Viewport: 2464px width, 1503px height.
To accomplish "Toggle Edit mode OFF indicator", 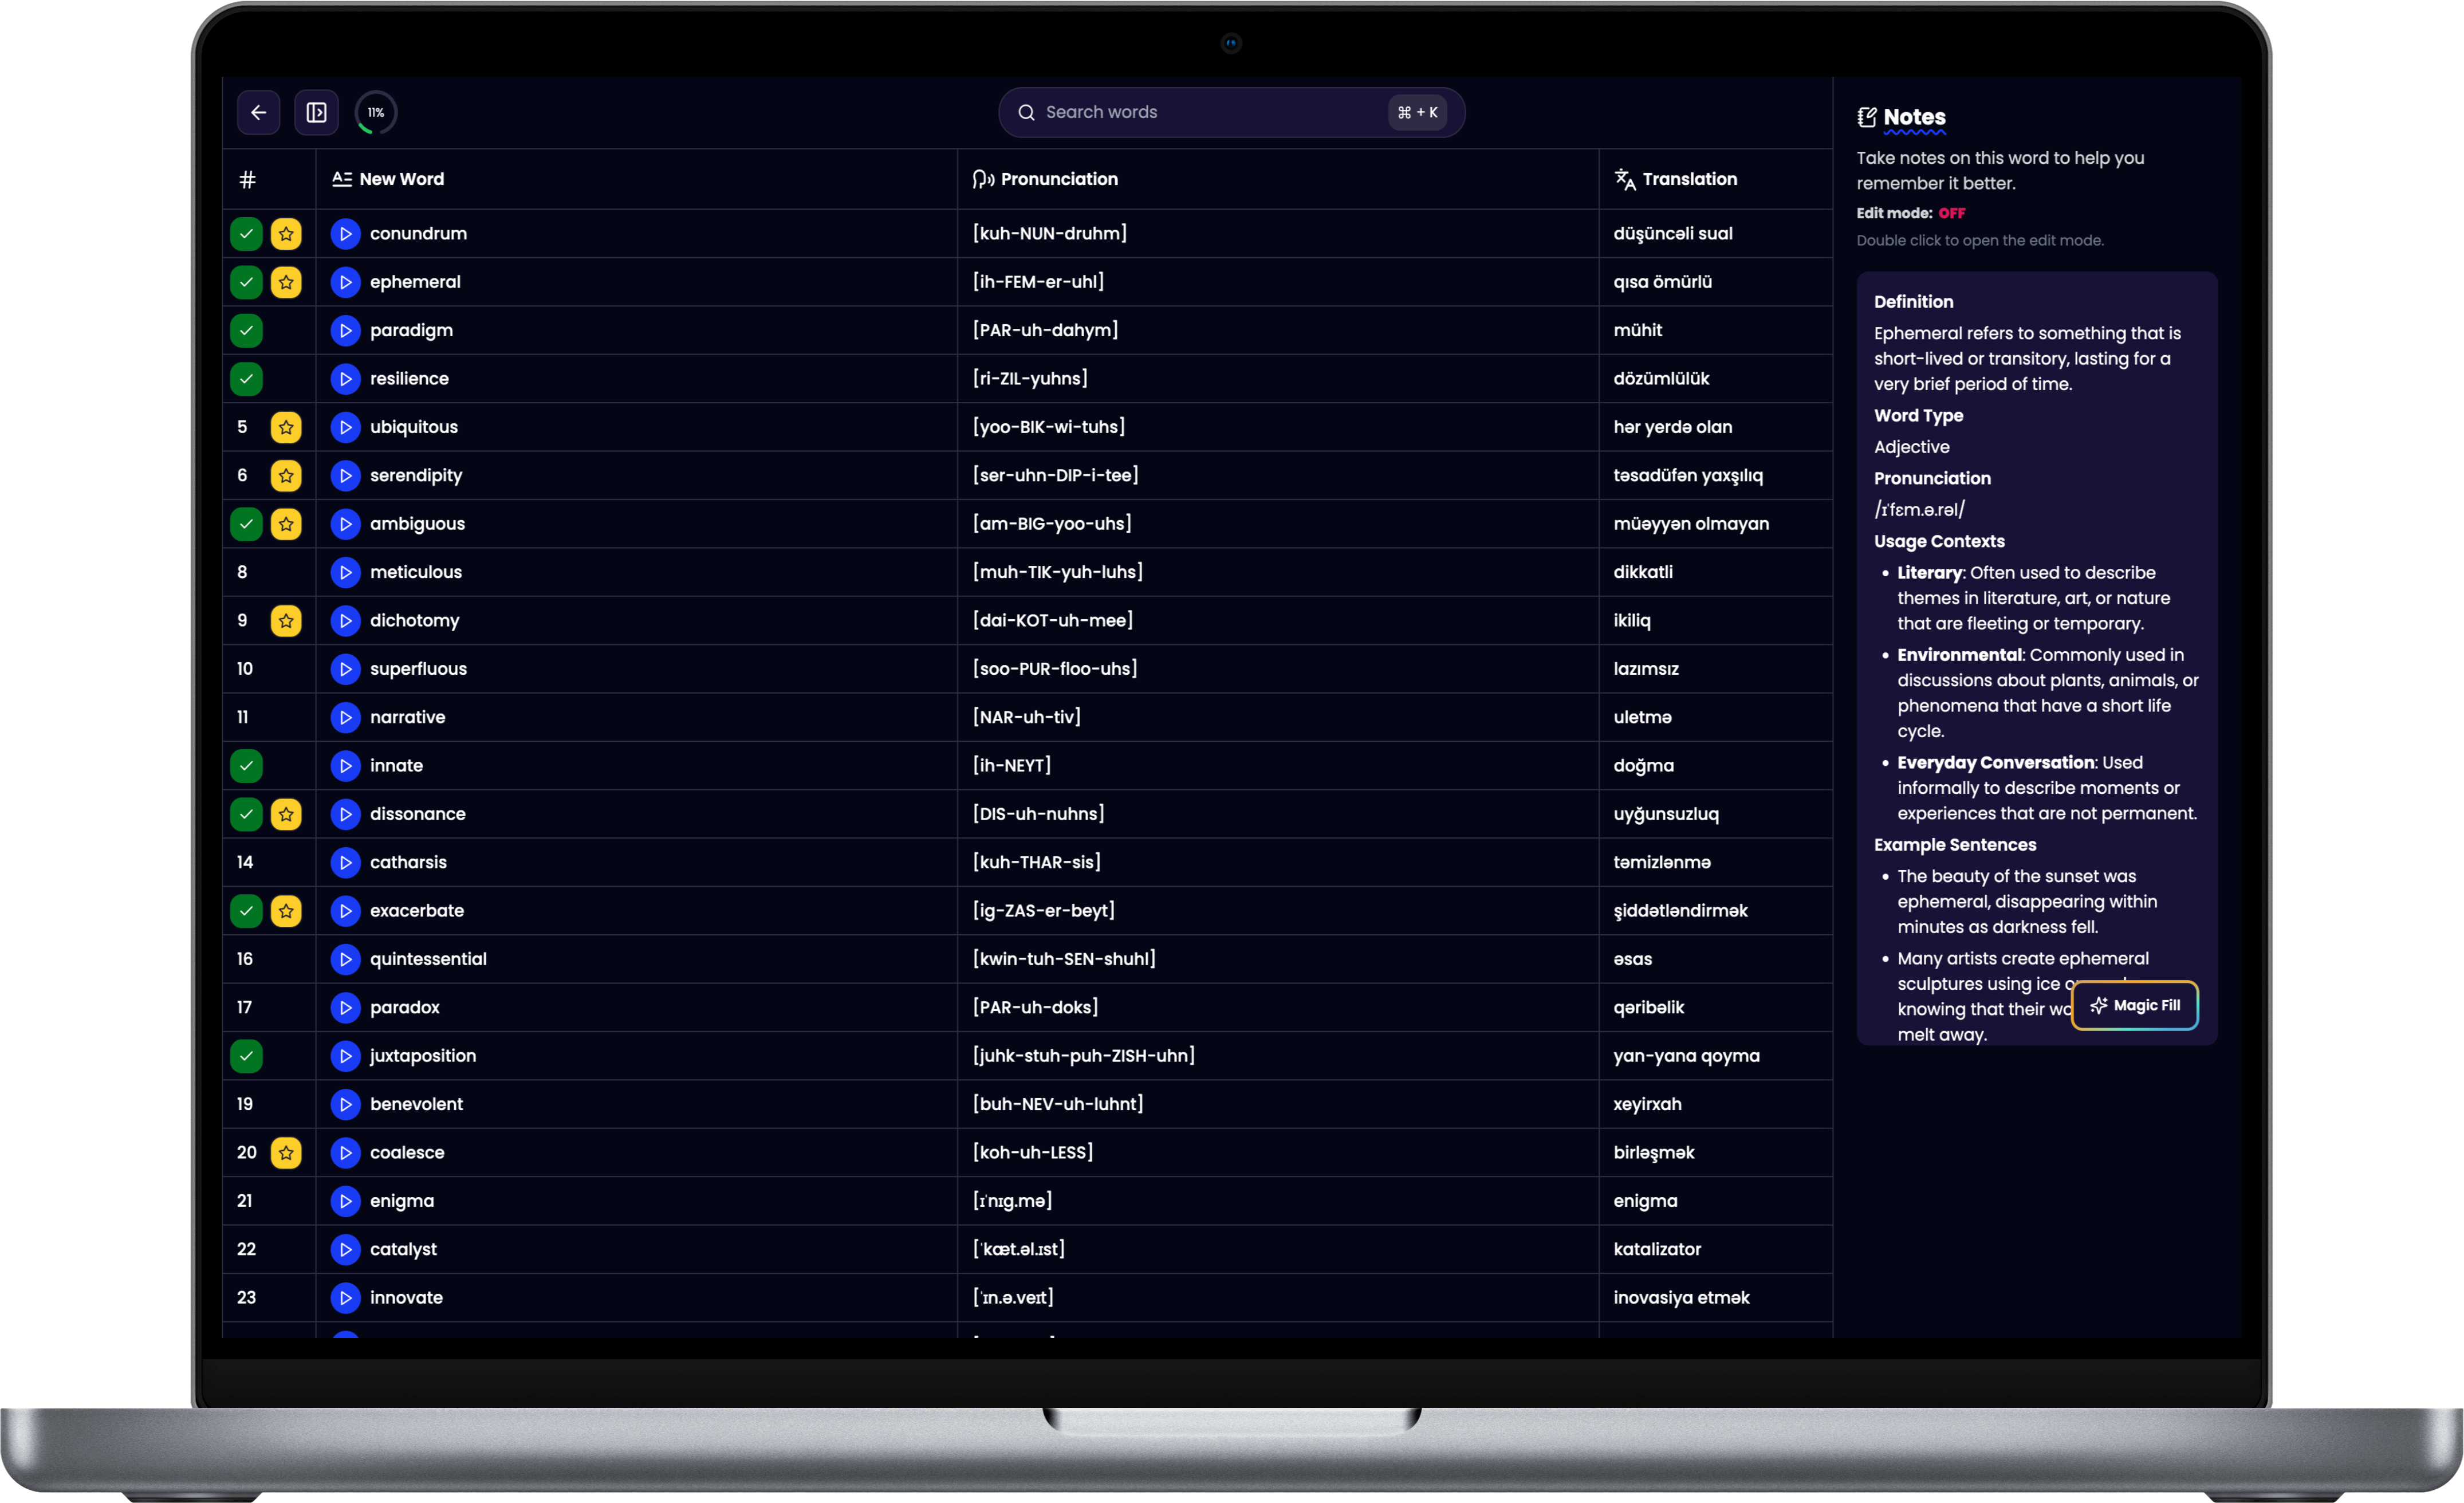I will (1951, 213).
